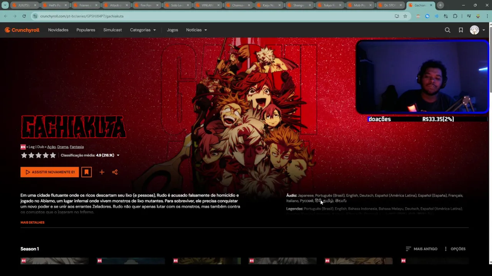Image resolution: width=492 pixels, height=276 pixels.
Task: Go back to previous page
Action: point(6,16)
